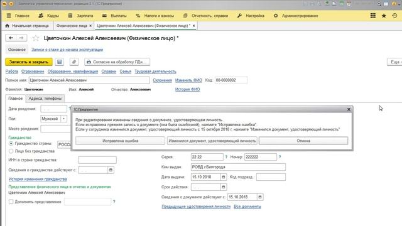Click the Кем выдан field
Viewport: 402px width, 226px height.
pyautogui.click(x=238, y=167)
